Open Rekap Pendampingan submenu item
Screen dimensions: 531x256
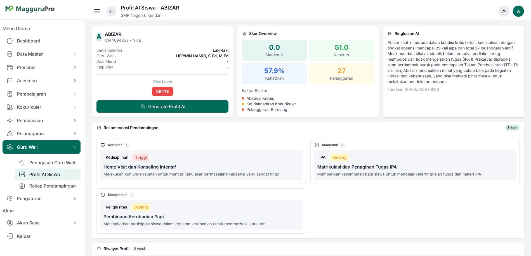click(48, 186)
